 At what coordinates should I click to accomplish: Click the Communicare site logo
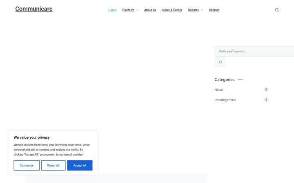(x=34, y=9)
